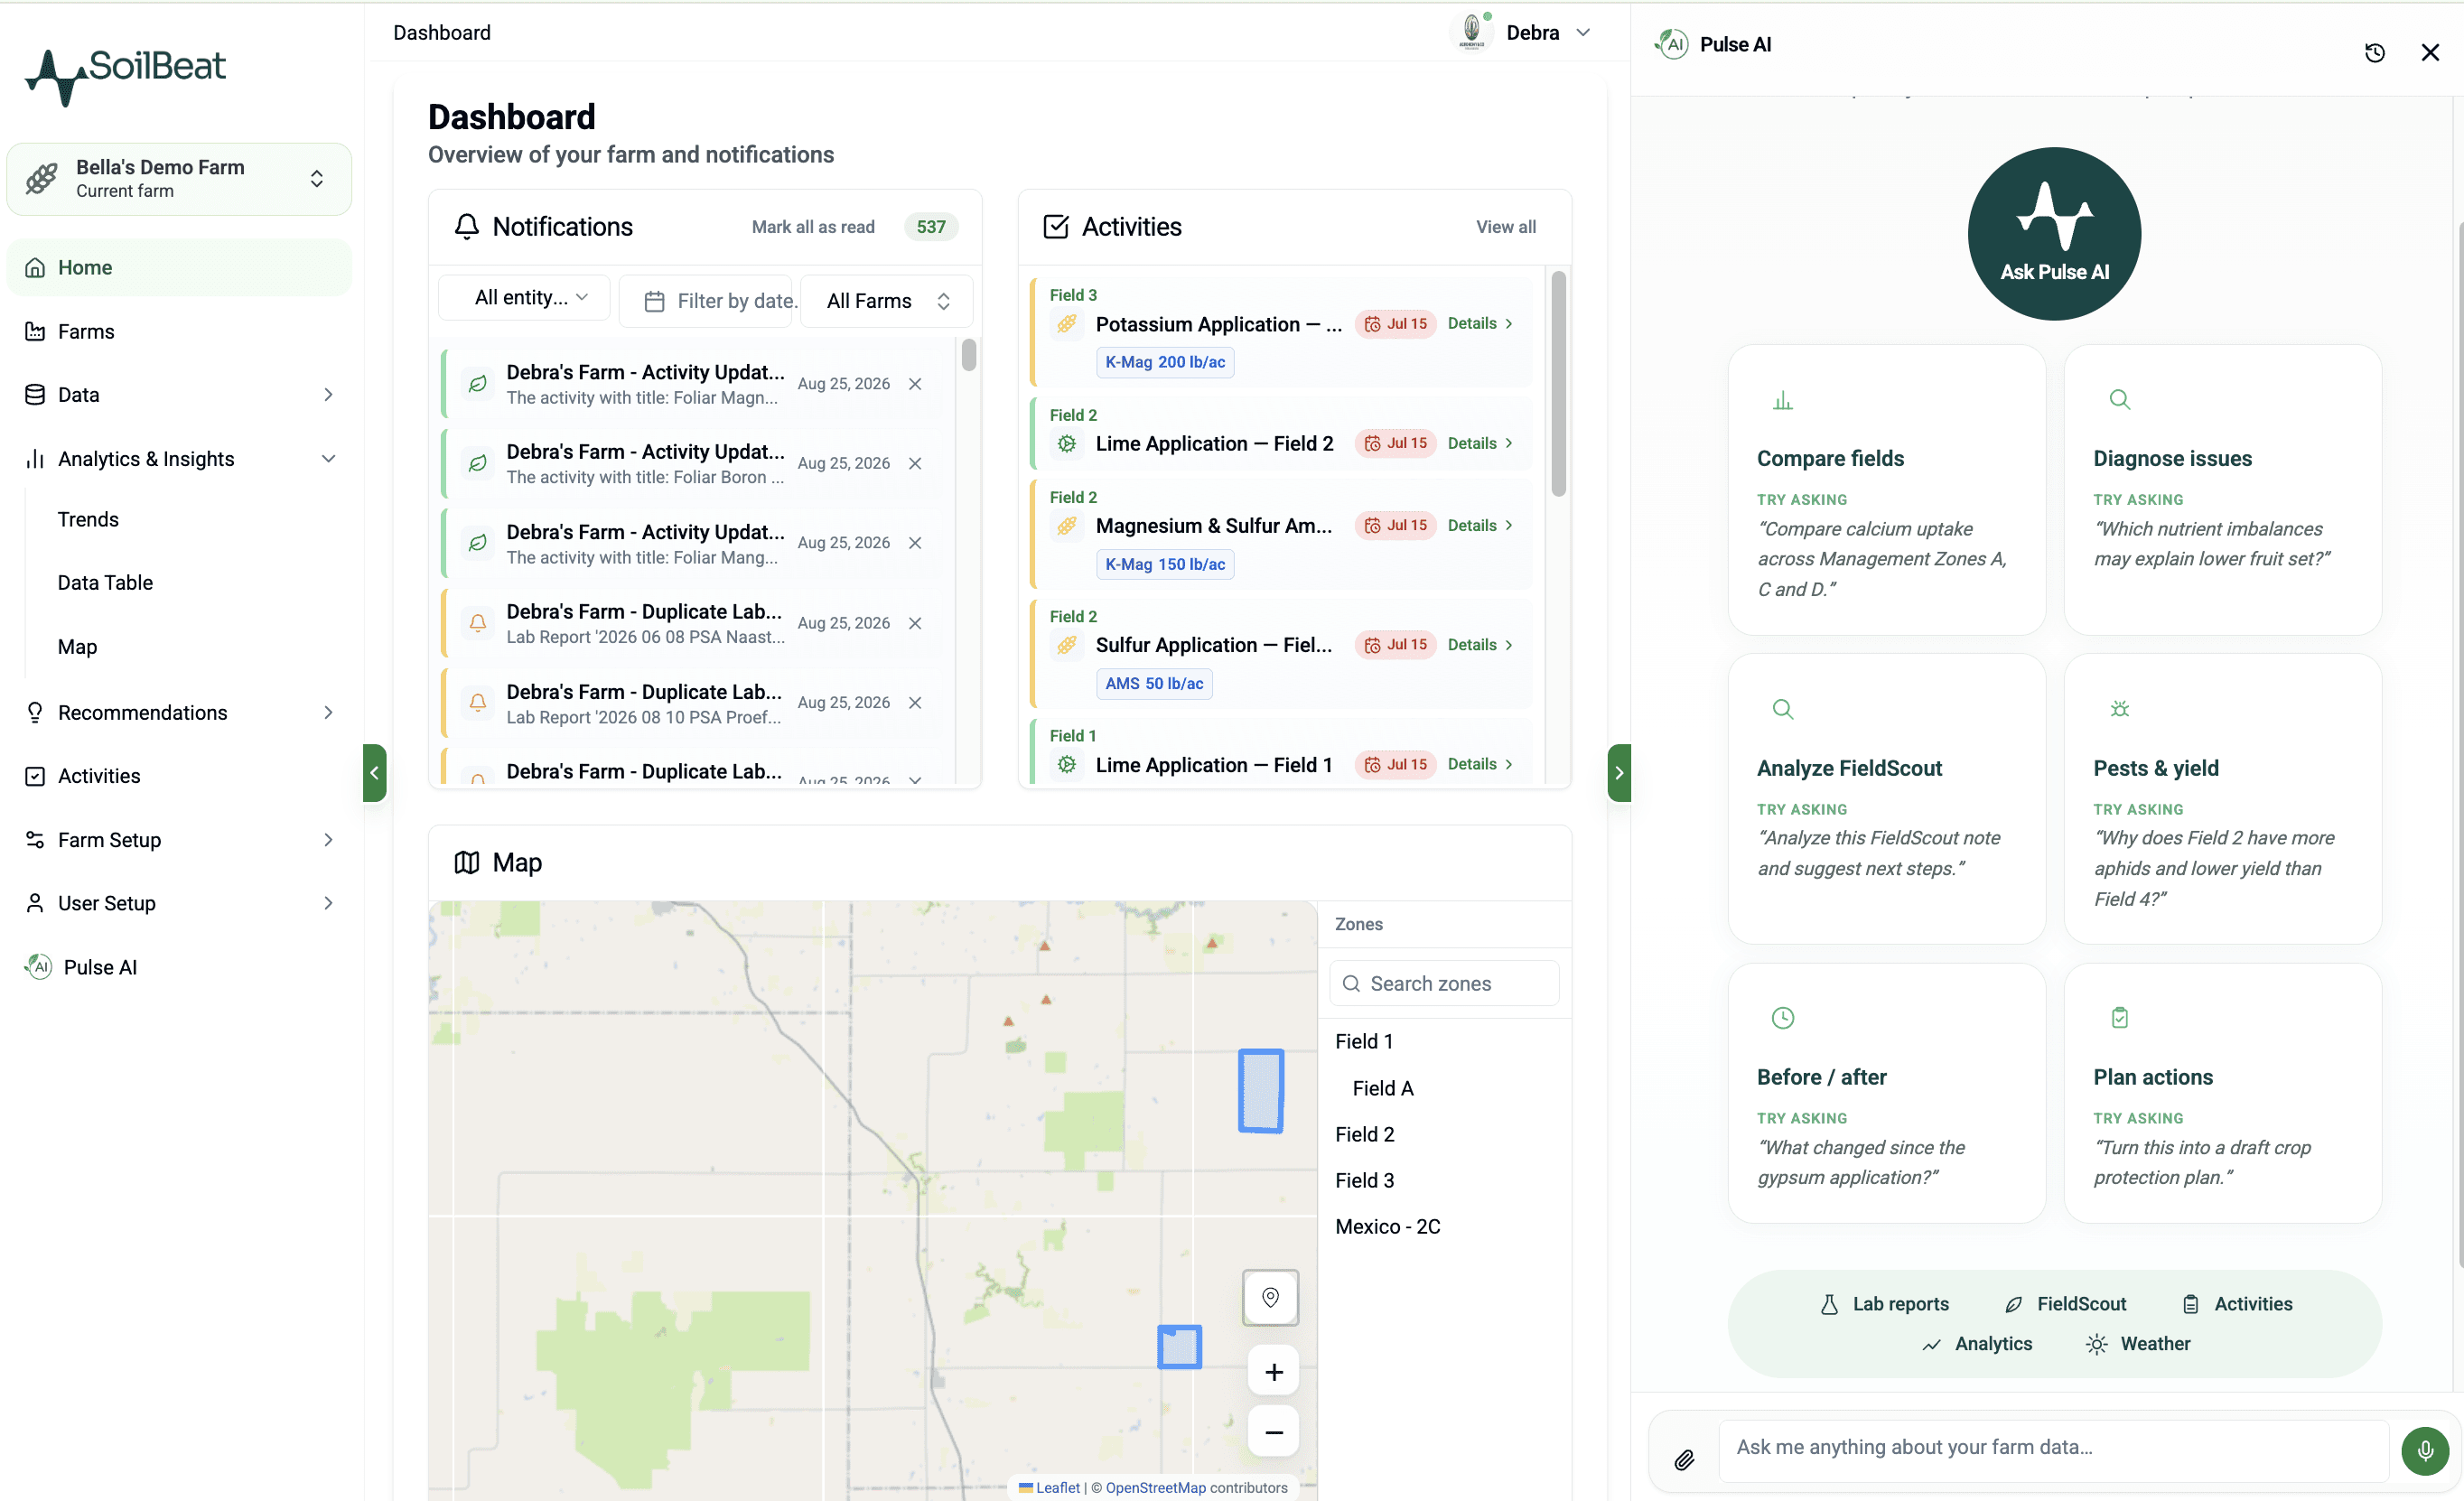Screen dimensions: 2464x1501
Task: Collapse the left sidebar with green arrow
Action: (374, 772)
